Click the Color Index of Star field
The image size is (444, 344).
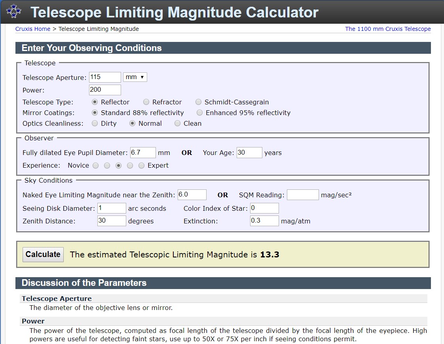click(x=264, y=208)
